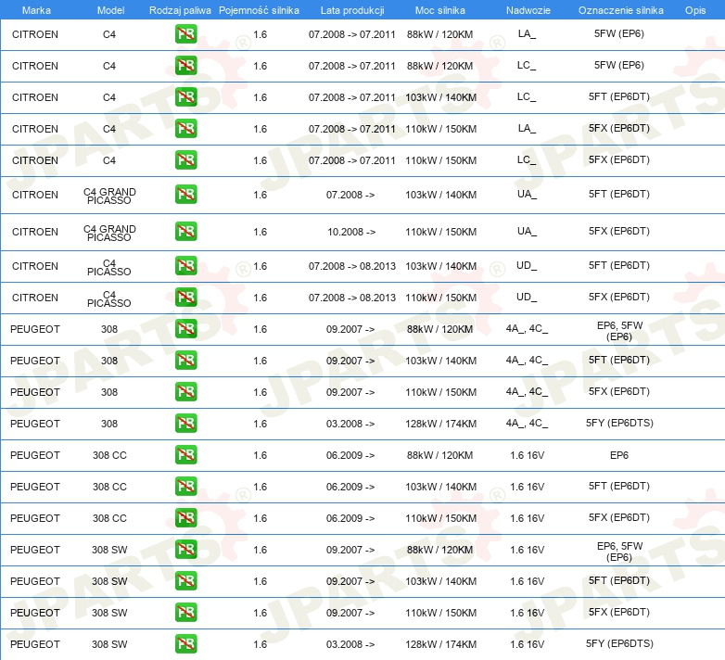Select '06.2009 ->' in the 308 CC 88kW row
This screenshot has width=725, height=660.
[x=350, y=455]
